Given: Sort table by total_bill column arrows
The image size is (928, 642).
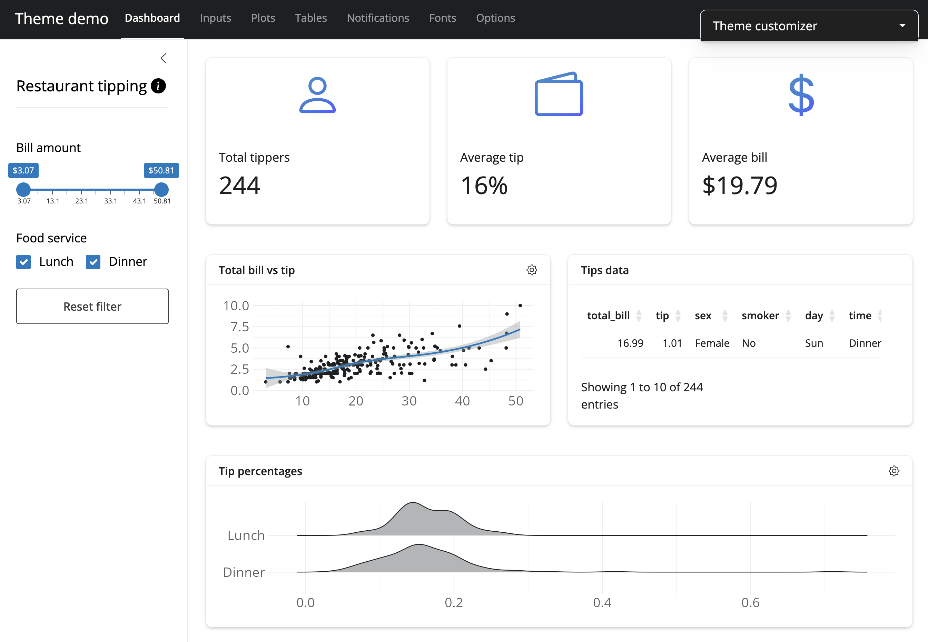Looking at the screenshot, I should click(x=639, y=316).
